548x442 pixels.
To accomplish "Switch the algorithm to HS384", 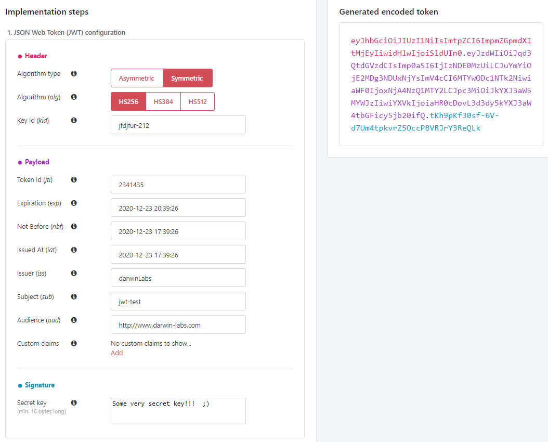I will 163,101.
